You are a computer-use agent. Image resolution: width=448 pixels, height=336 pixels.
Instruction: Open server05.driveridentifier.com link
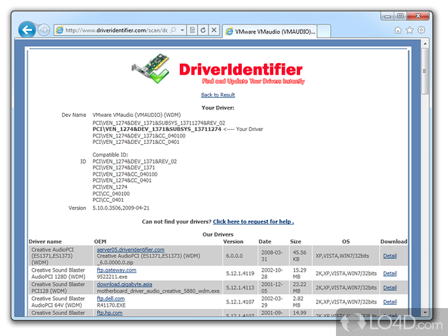130,249
